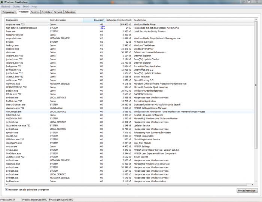Switch to the Services tab
This screenshot has width=262, height=202.
[x=35, y=12]
